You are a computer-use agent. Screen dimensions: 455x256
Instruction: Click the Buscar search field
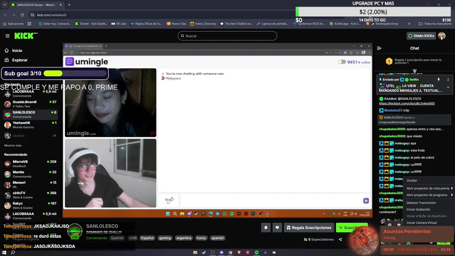[227, 36]
